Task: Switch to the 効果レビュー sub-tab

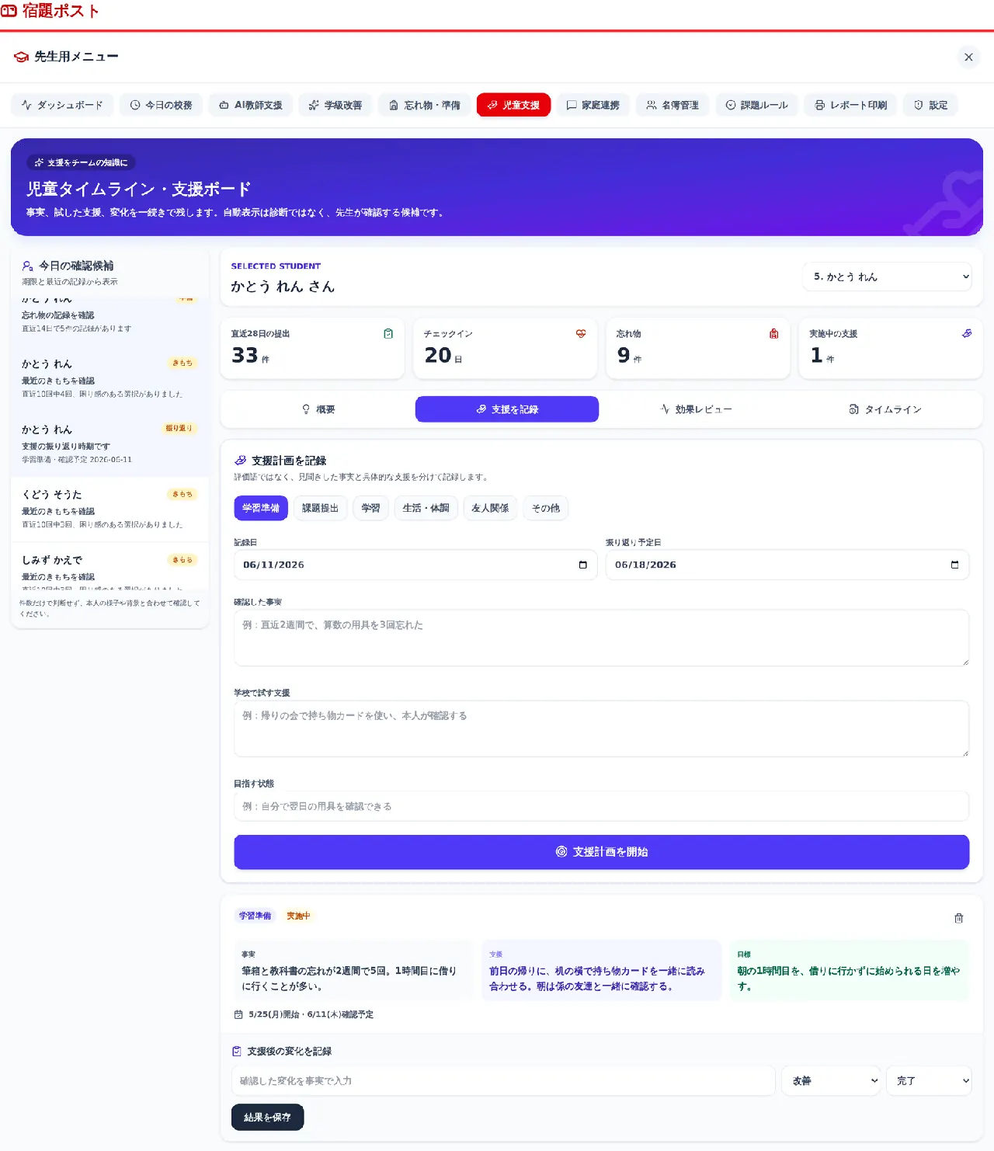Action: 696,409
